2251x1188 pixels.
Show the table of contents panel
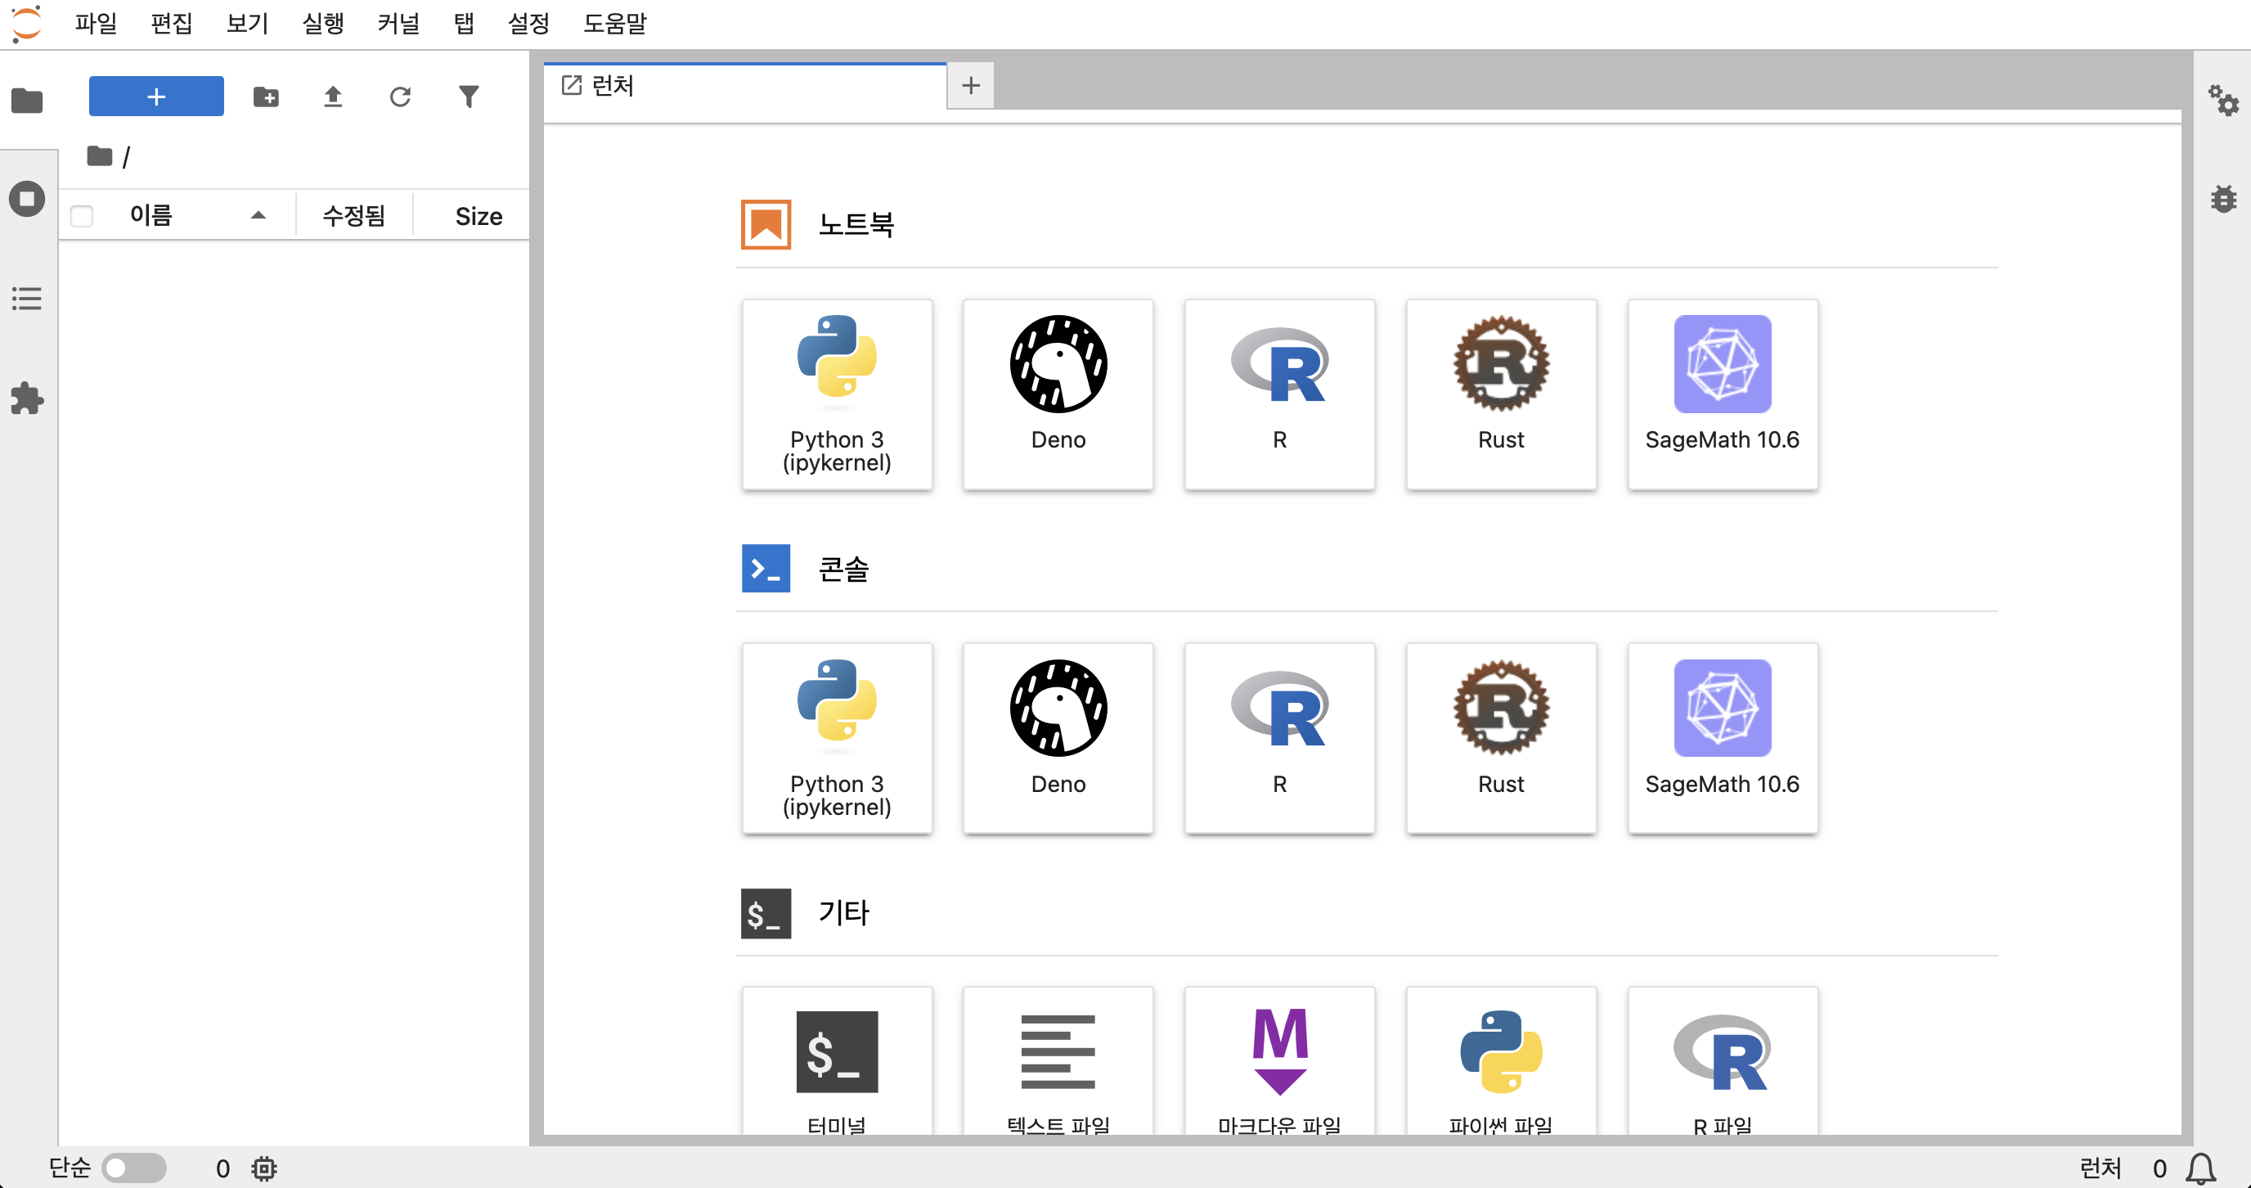[x=27, y=299]
